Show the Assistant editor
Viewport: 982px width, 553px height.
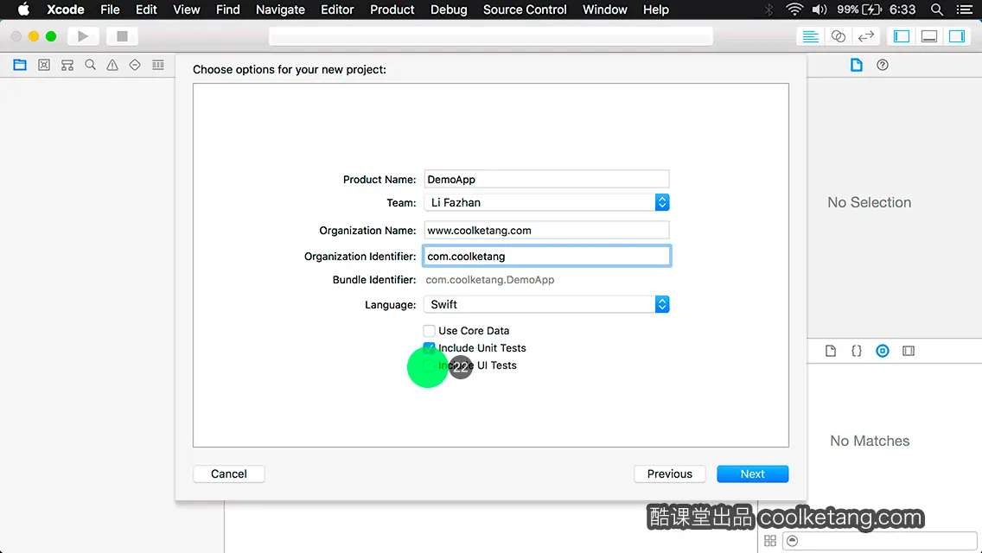pyautogui.click(x=838, y=36)
